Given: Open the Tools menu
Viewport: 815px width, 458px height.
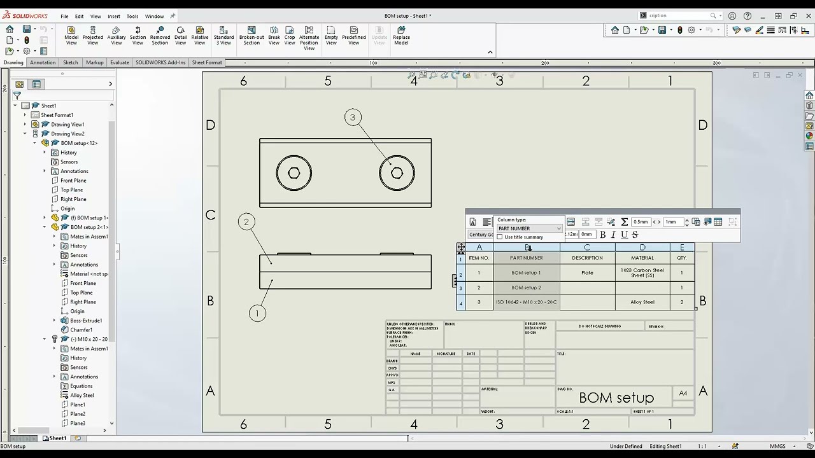Looking at the screenshot, I should [132, 16].
